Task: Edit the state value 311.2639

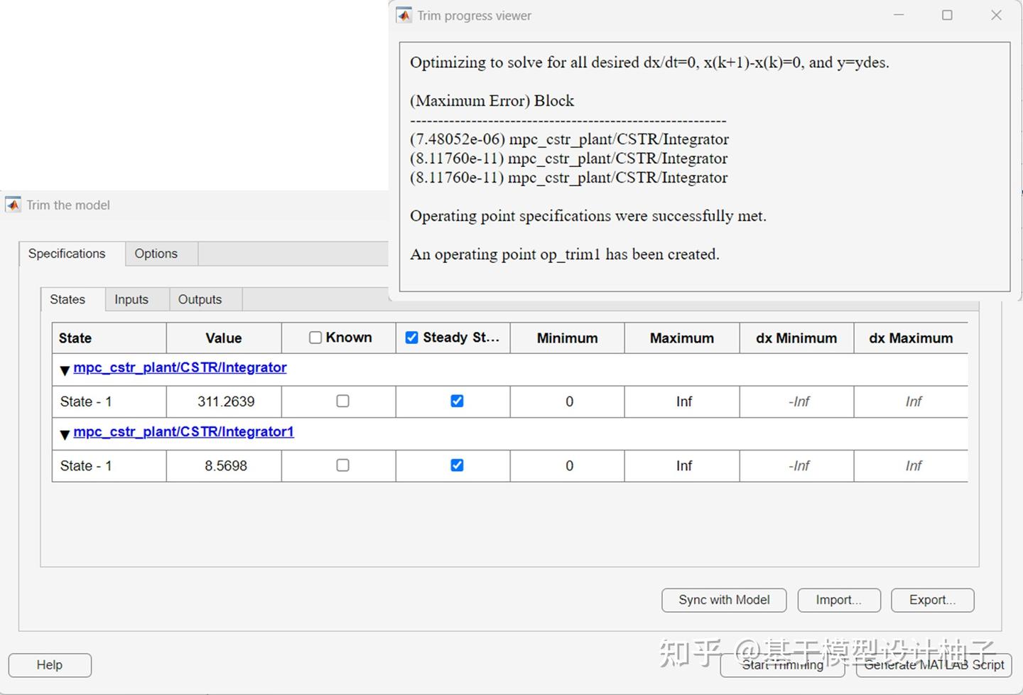Action: pyautogui.click(x=224, y=401)
